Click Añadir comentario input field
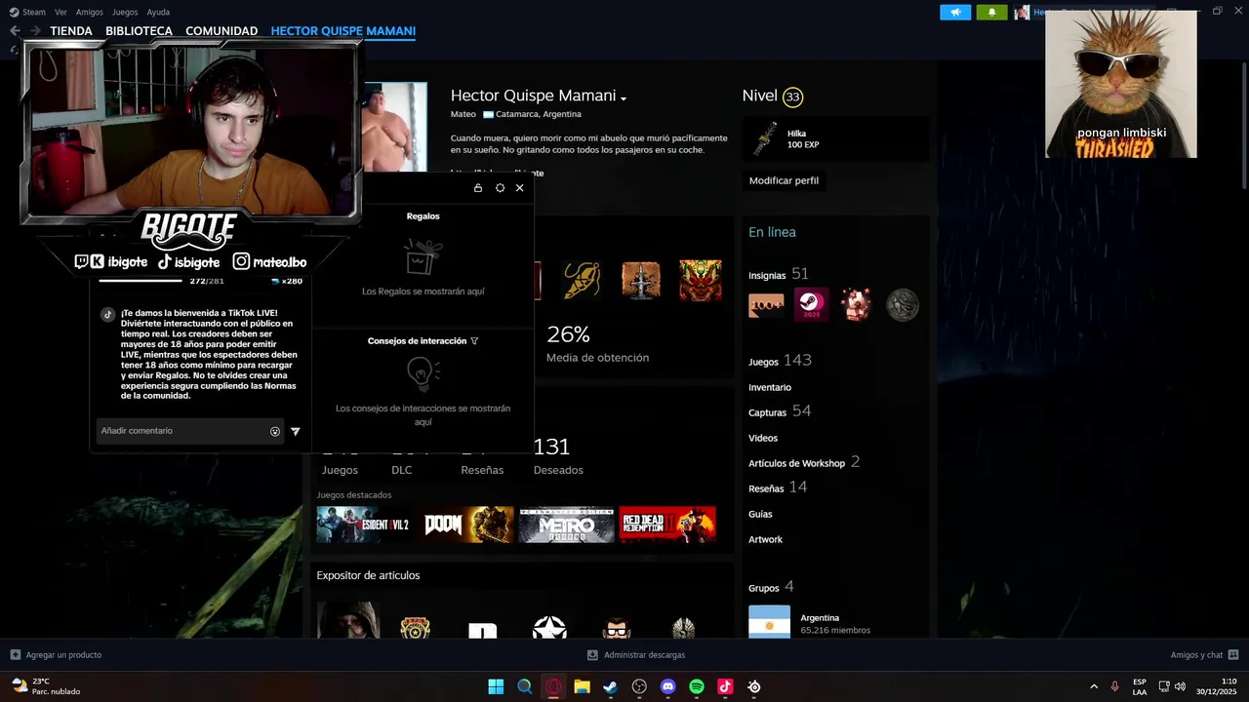1249x702 pixels. click(x=191, y=431)
